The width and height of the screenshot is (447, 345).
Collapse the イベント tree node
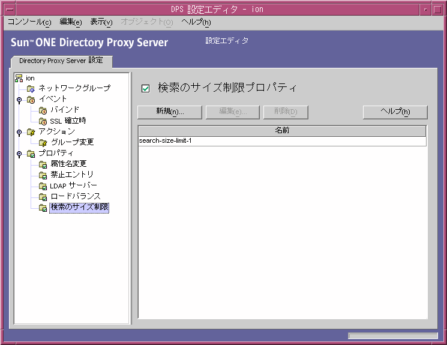click(19, 100)
